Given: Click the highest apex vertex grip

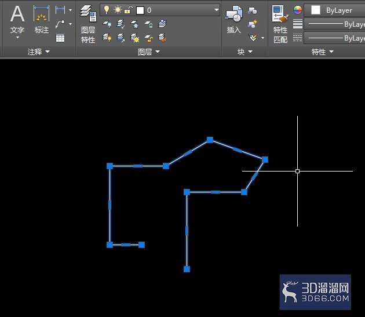Looking at the screenshot, I should click(x=210, y=140).
